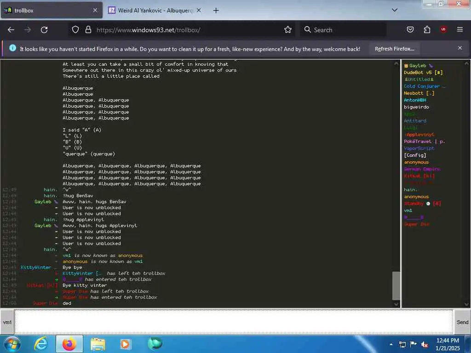Open a new tab with the plus button
The height and width of the screenshot is (353, 471).
point(216,11)
